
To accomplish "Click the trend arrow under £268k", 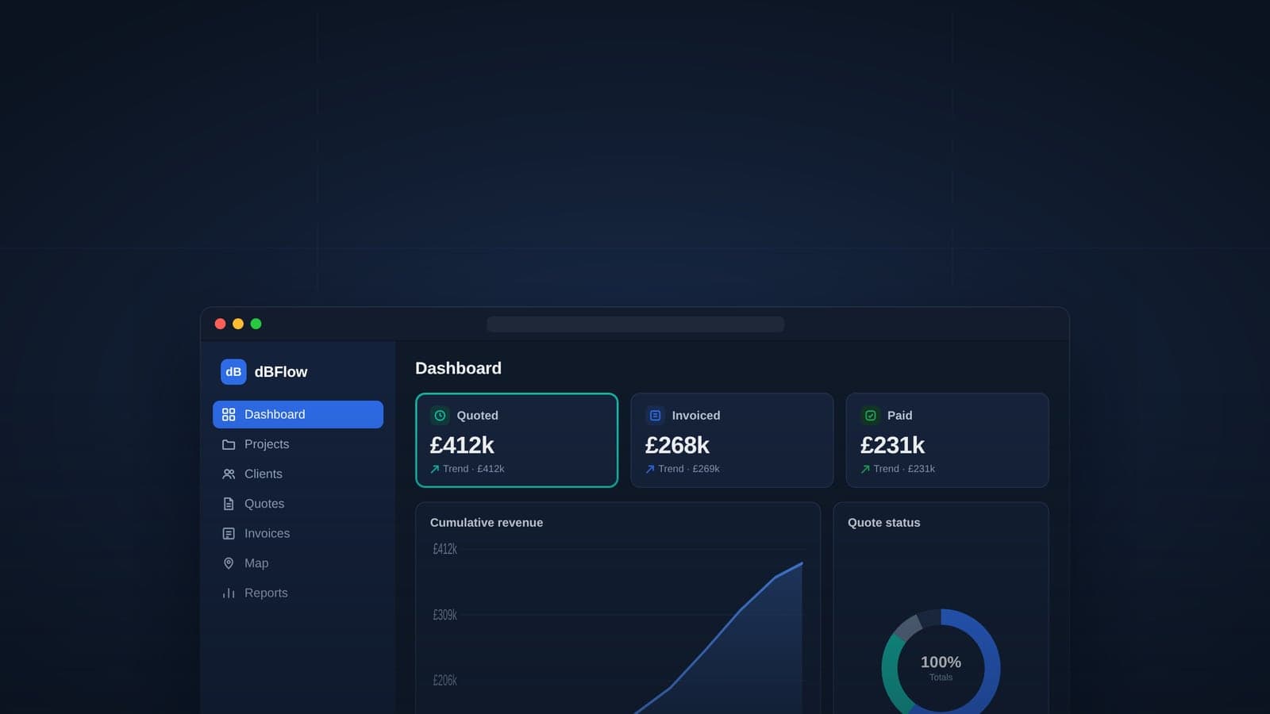I will [x=650, y=469].
